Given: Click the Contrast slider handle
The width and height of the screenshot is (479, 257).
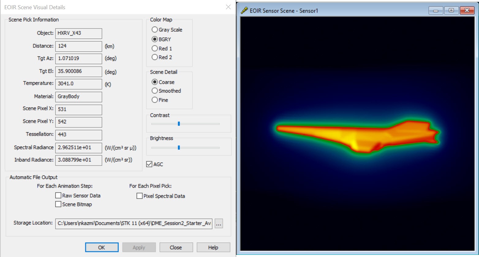Looking at the screenshot, I should click(179, 124).
